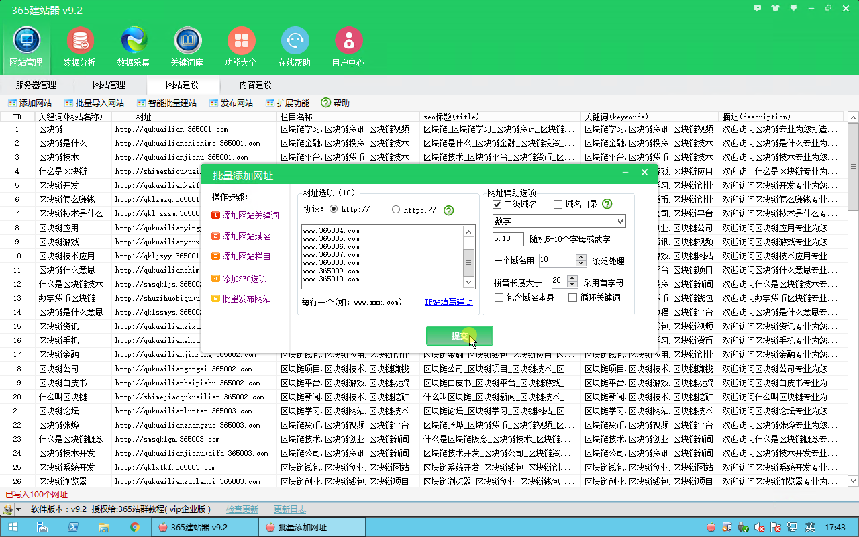859x537 pixels.
Task: Select the http:// protocol radio button
Action: point(334,209)
